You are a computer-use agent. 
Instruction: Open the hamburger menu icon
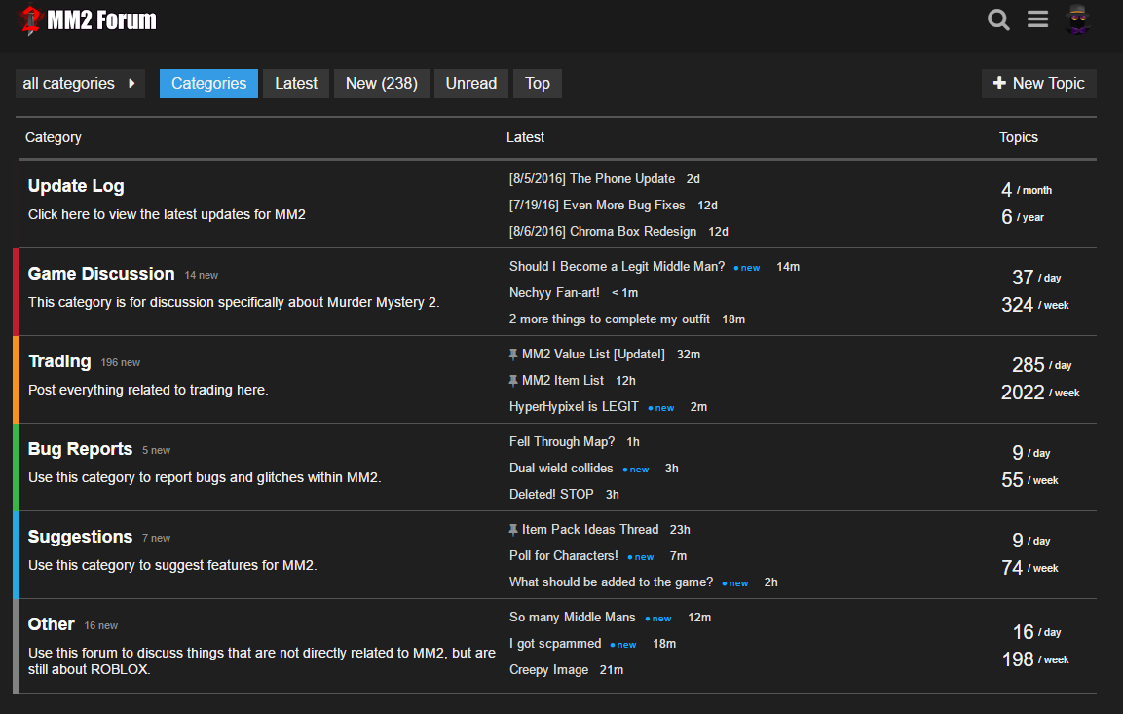(1037, 19)
